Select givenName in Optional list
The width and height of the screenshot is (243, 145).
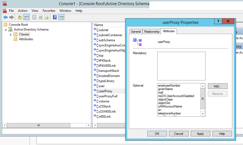point(165,89)
